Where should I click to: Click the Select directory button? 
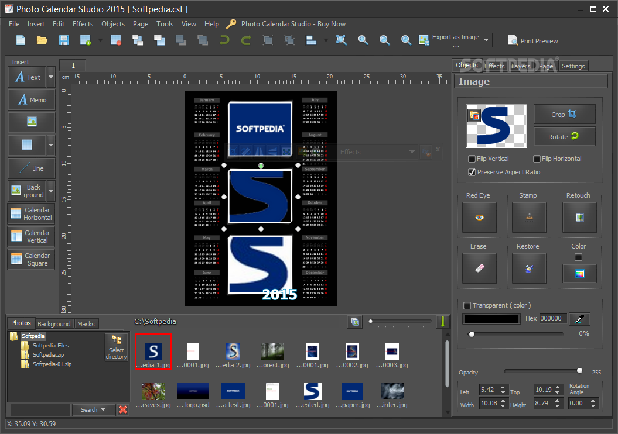(116, 347)
